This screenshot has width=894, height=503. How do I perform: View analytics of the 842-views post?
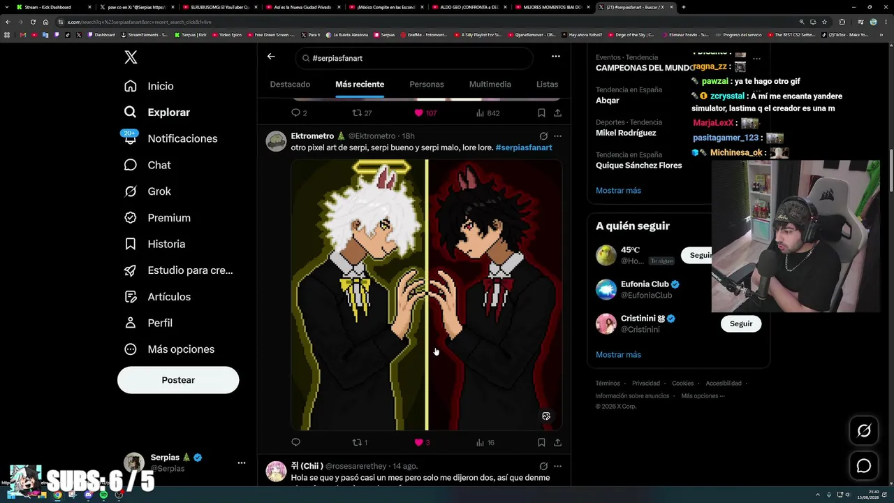488,112
